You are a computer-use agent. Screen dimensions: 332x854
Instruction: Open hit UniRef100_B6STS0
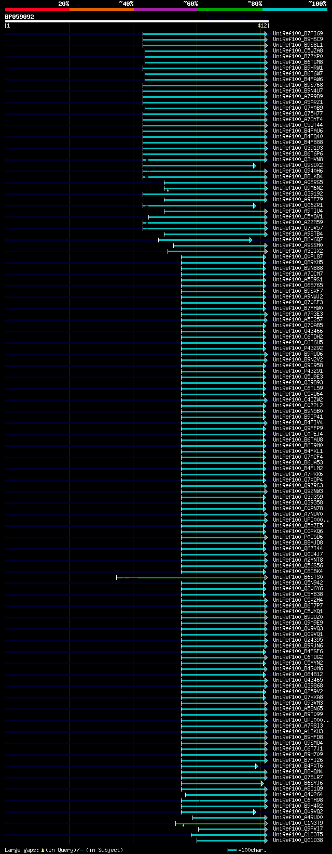tap(298, 577)
